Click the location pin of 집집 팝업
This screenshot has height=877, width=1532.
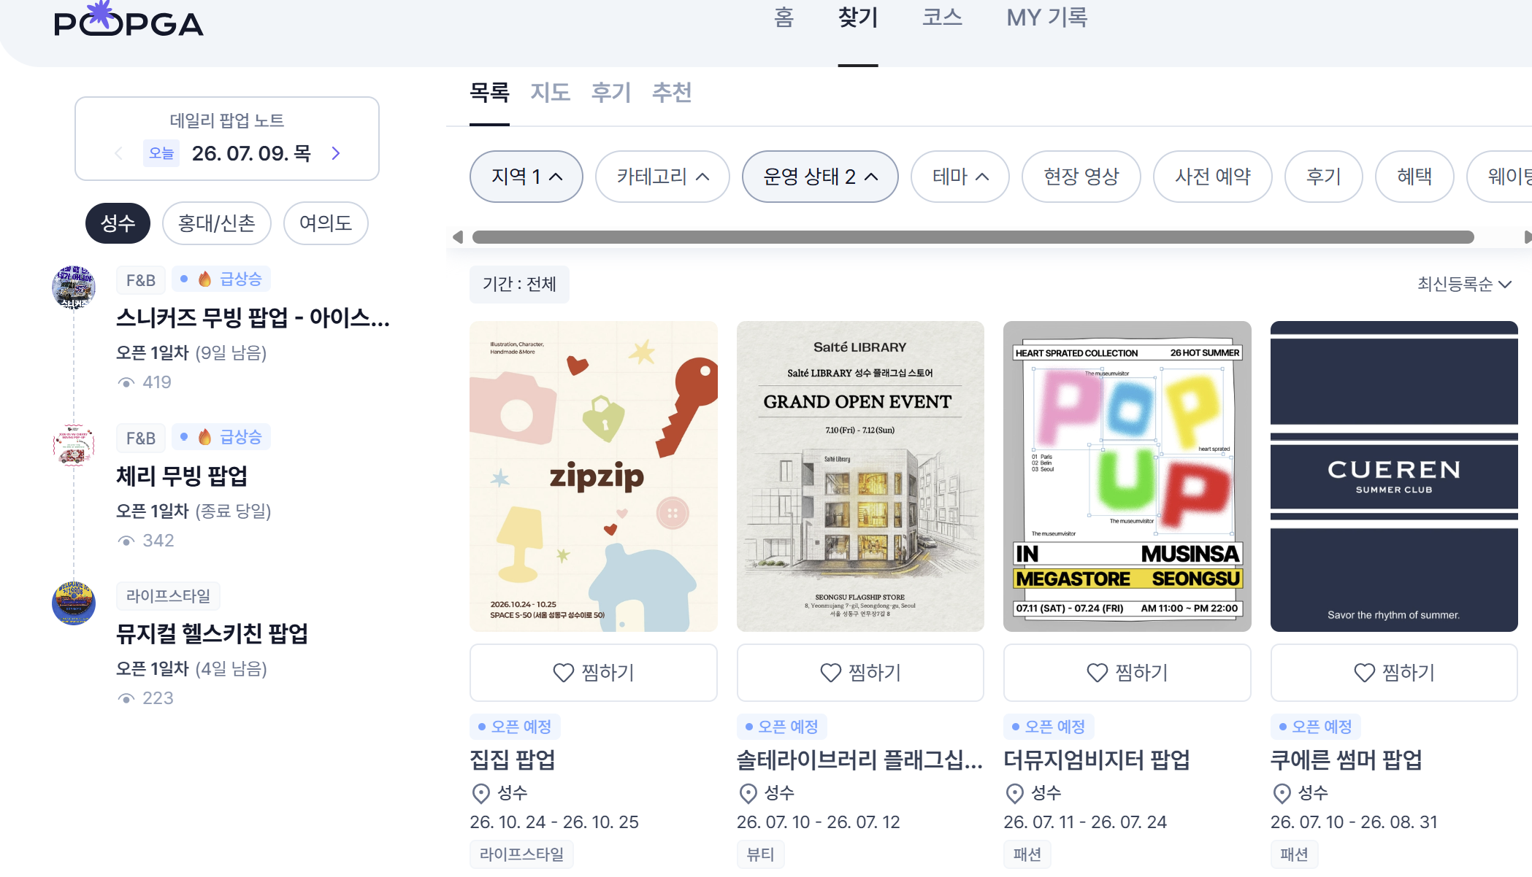point(481,793)
